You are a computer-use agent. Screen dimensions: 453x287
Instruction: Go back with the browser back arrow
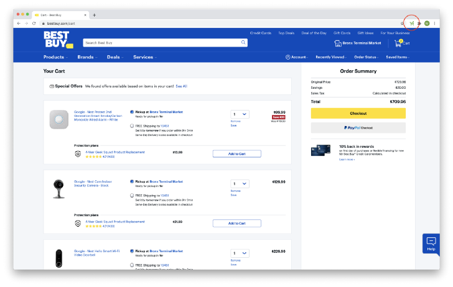[x=19, y=24]
